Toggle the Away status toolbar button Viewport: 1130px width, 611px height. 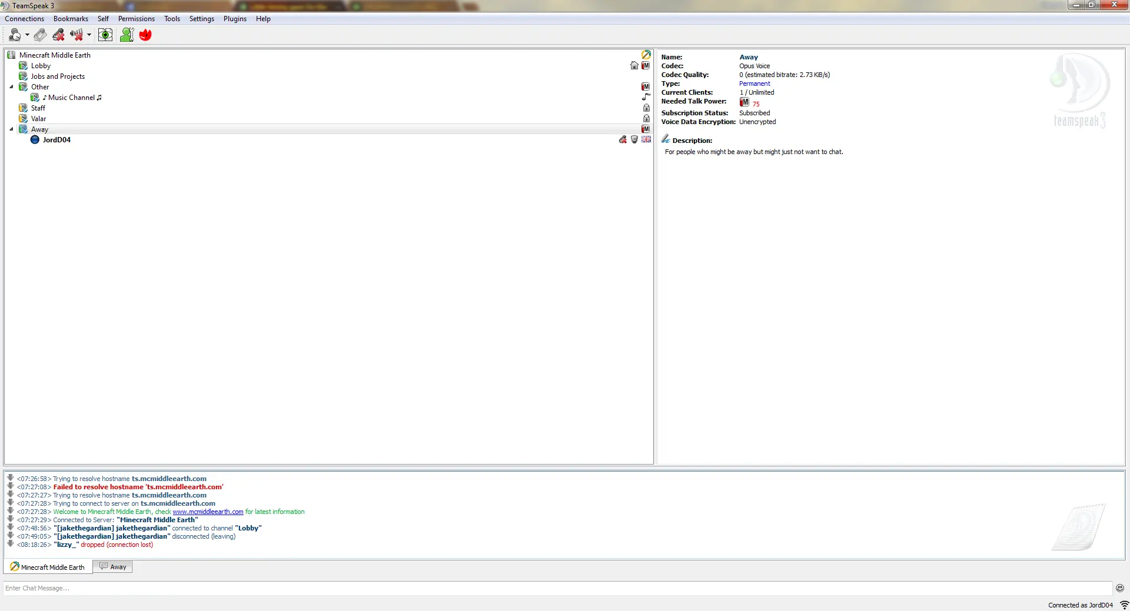click(x=15, y=35)
